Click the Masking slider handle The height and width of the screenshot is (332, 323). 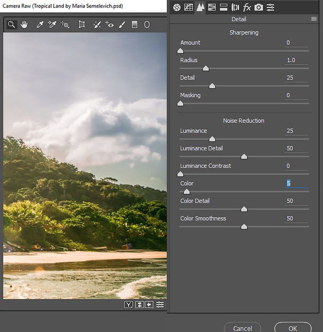(x=180, y=104)
